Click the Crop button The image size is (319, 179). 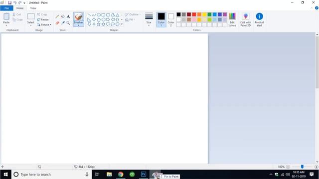pos(42,14)
